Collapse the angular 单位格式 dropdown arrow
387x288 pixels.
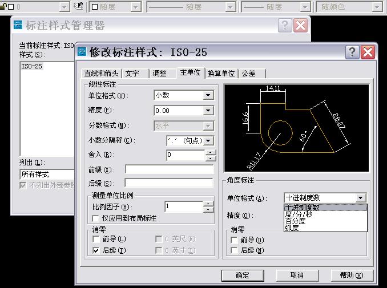tap(360, 198)
